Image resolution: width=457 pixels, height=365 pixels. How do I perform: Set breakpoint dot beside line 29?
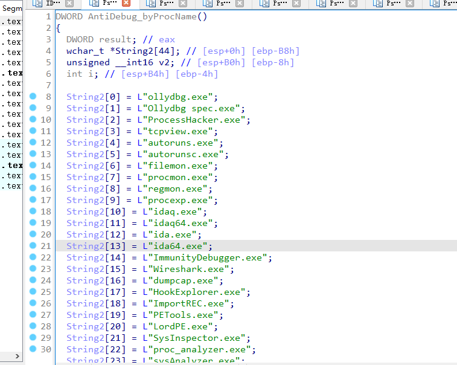33,337
